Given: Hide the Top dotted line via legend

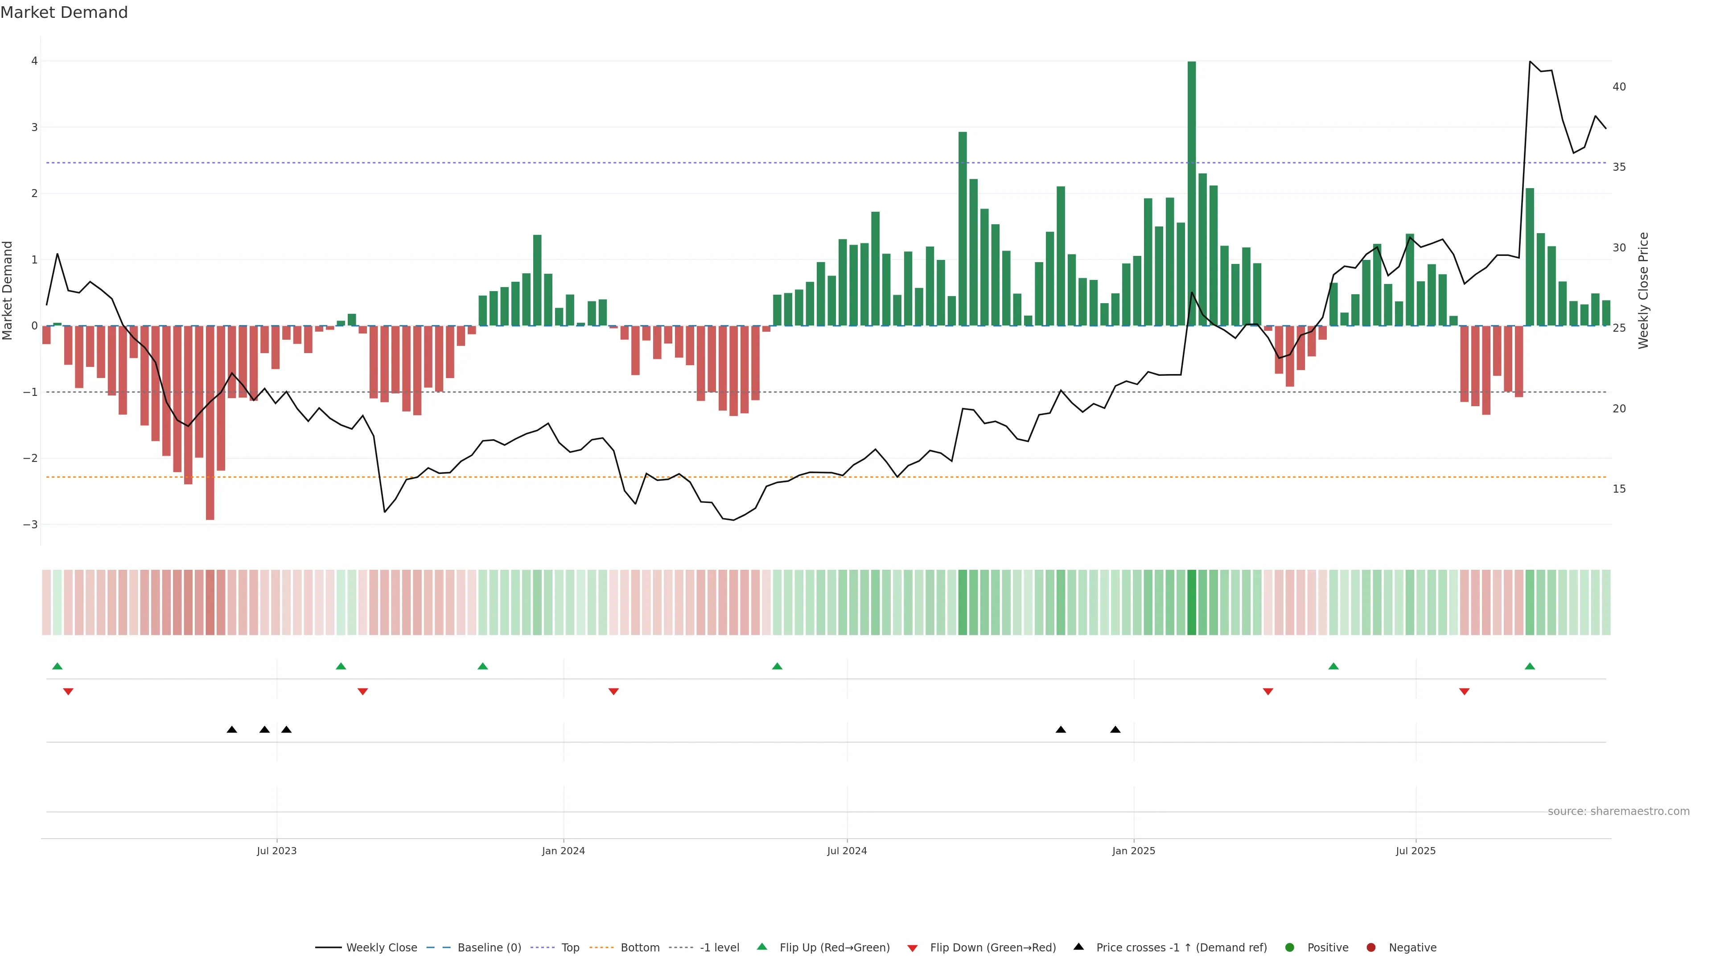Looking at the screenshot, I should [x=570, y=948].
